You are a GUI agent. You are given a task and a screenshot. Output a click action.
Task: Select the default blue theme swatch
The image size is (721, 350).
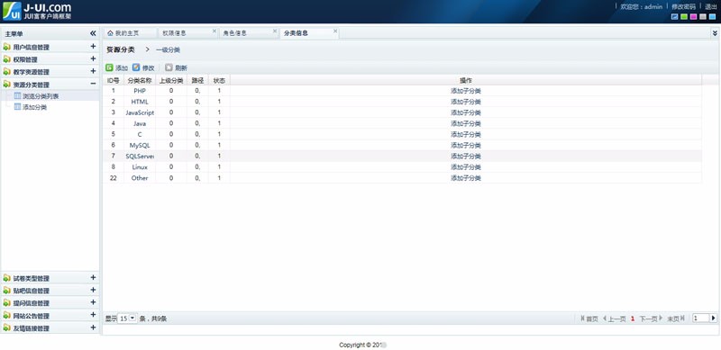[674, 17]
